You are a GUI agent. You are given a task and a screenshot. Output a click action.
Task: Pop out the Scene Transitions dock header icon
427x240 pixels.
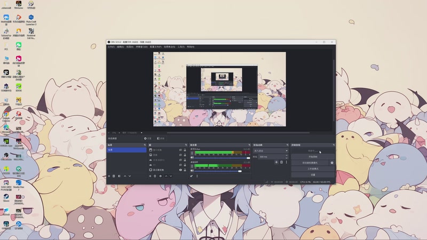[287, 145]
